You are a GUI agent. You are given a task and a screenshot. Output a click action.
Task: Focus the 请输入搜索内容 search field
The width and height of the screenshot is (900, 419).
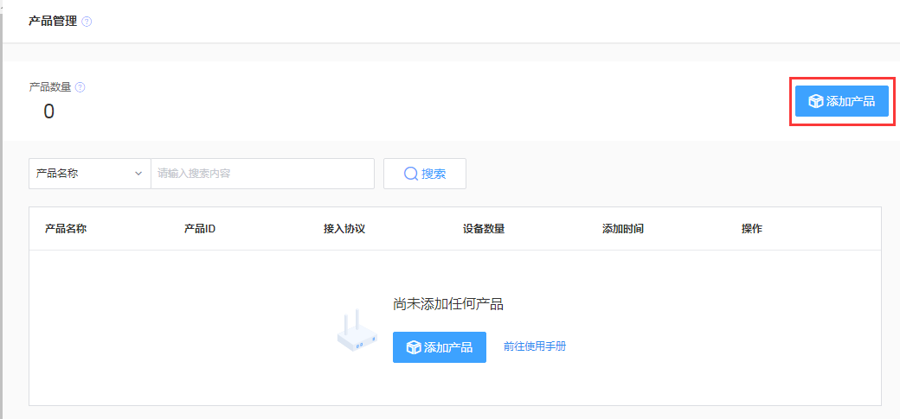tap(262, 174)
